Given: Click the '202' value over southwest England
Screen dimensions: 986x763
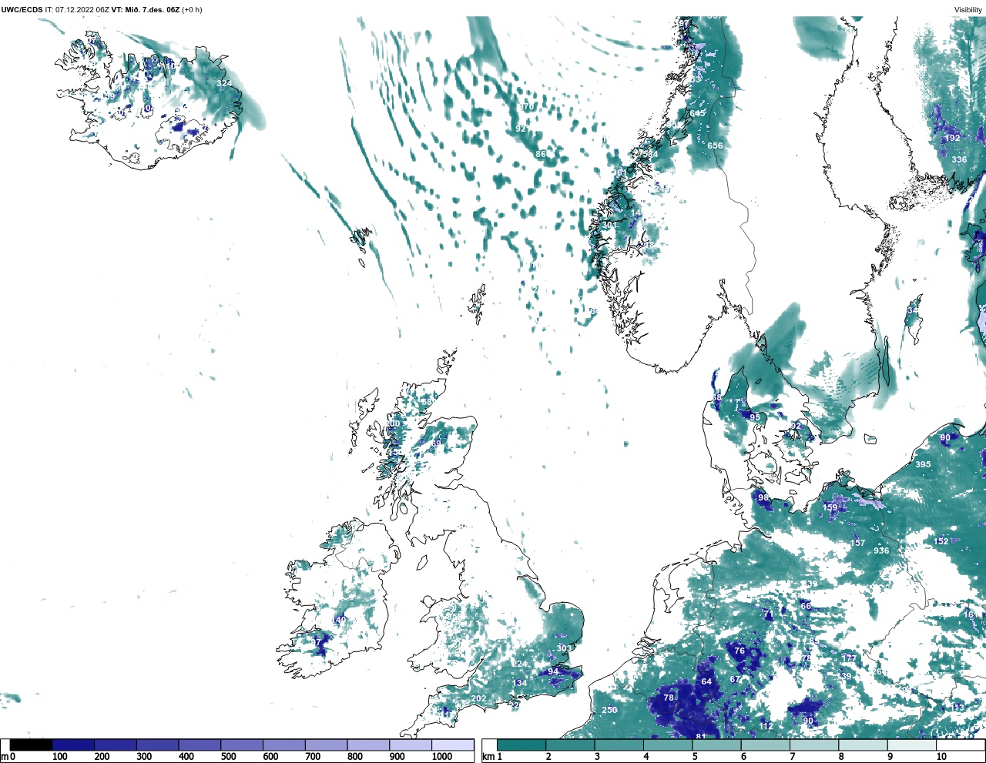Looking at the screenshot, I should click(479, 698).
